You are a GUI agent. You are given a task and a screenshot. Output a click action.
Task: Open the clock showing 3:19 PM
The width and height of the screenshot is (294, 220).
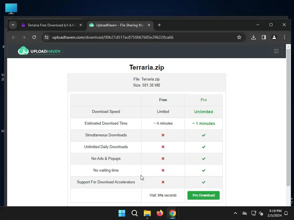coord(274,213)
